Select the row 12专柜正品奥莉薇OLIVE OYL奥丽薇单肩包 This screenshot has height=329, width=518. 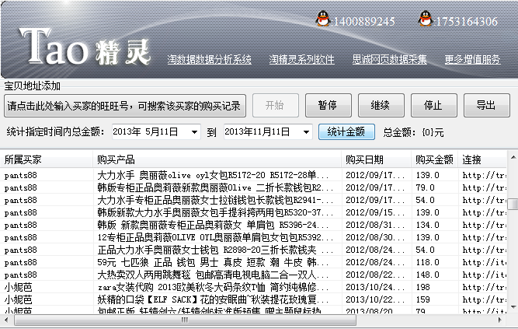click(253, 237)
